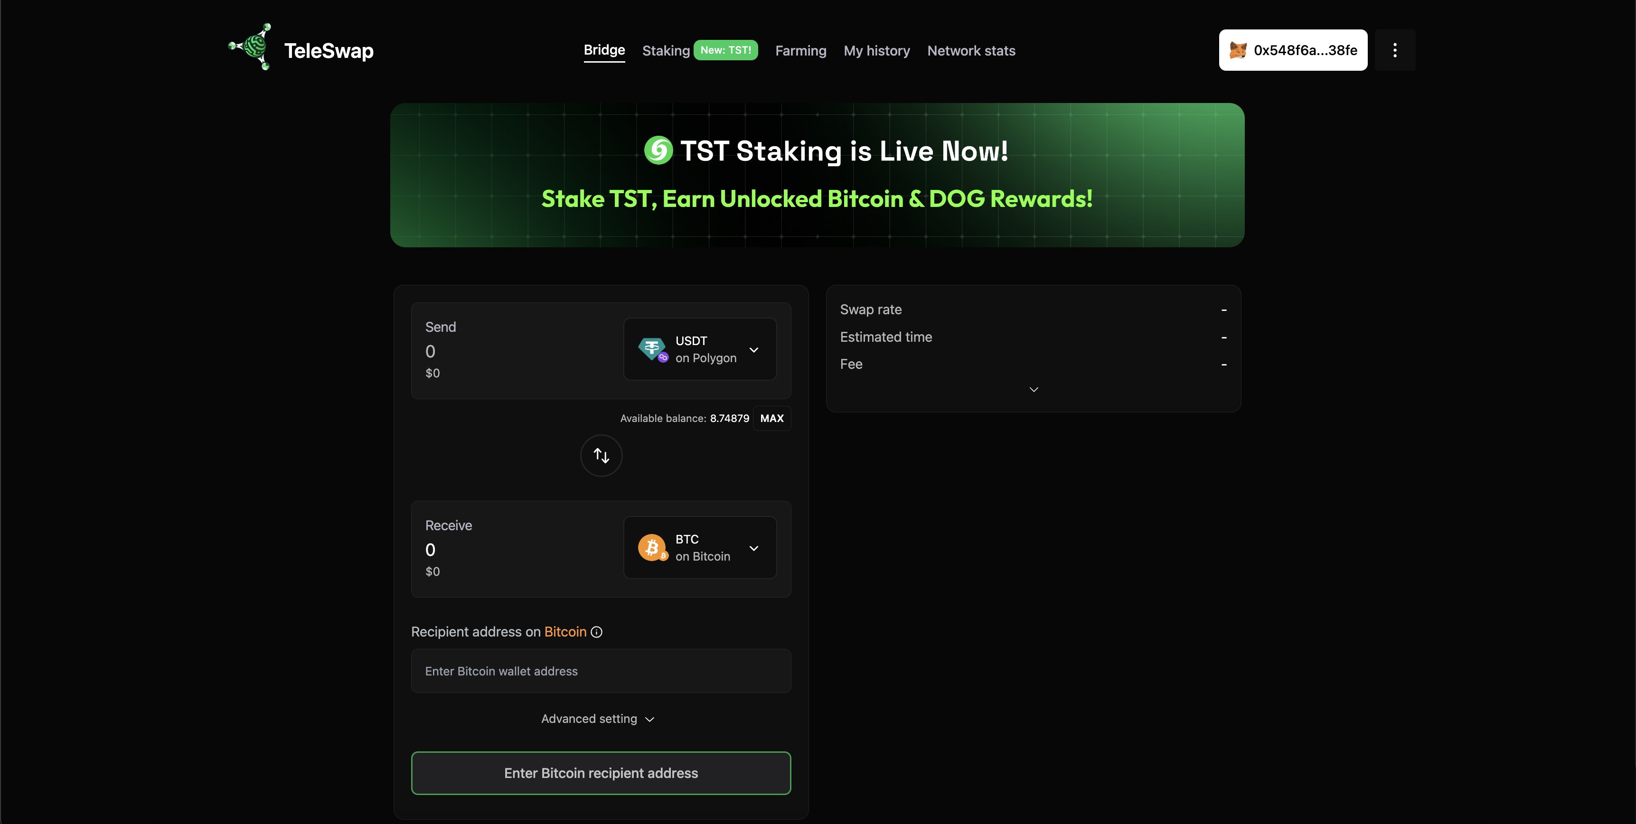Expand the Advanced setting section
1636x824 pixels.
pyautogui.click(x=600, y=719)
